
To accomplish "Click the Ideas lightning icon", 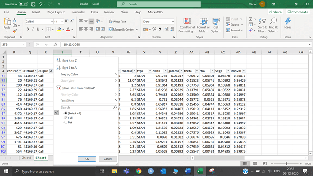I will click(287, 23).
